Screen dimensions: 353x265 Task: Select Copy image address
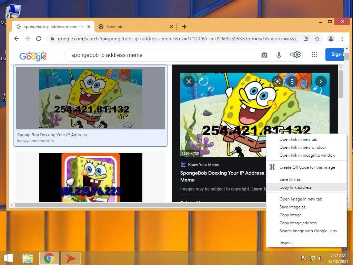(306, 223)
